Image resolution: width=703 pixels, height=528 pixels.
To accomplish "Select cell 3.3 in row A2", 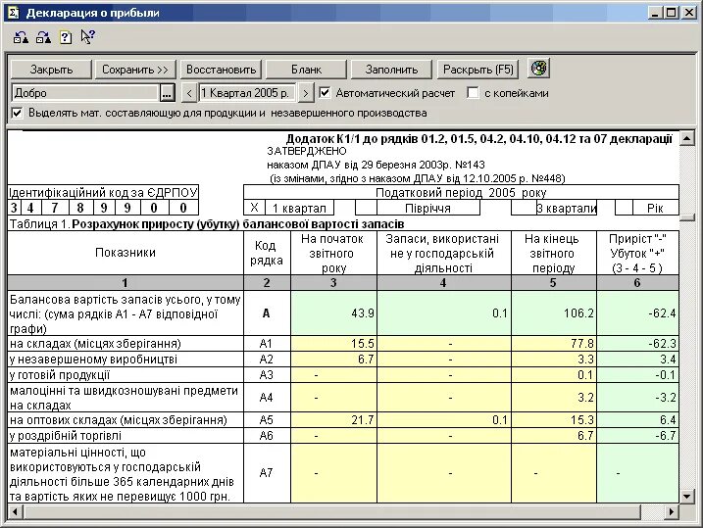I will pyautogui.click(x=554, y=360).
